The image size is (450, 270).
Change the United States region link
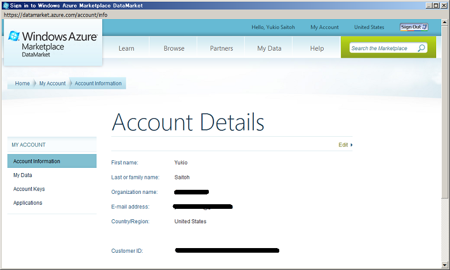click(x=369, y=27)
